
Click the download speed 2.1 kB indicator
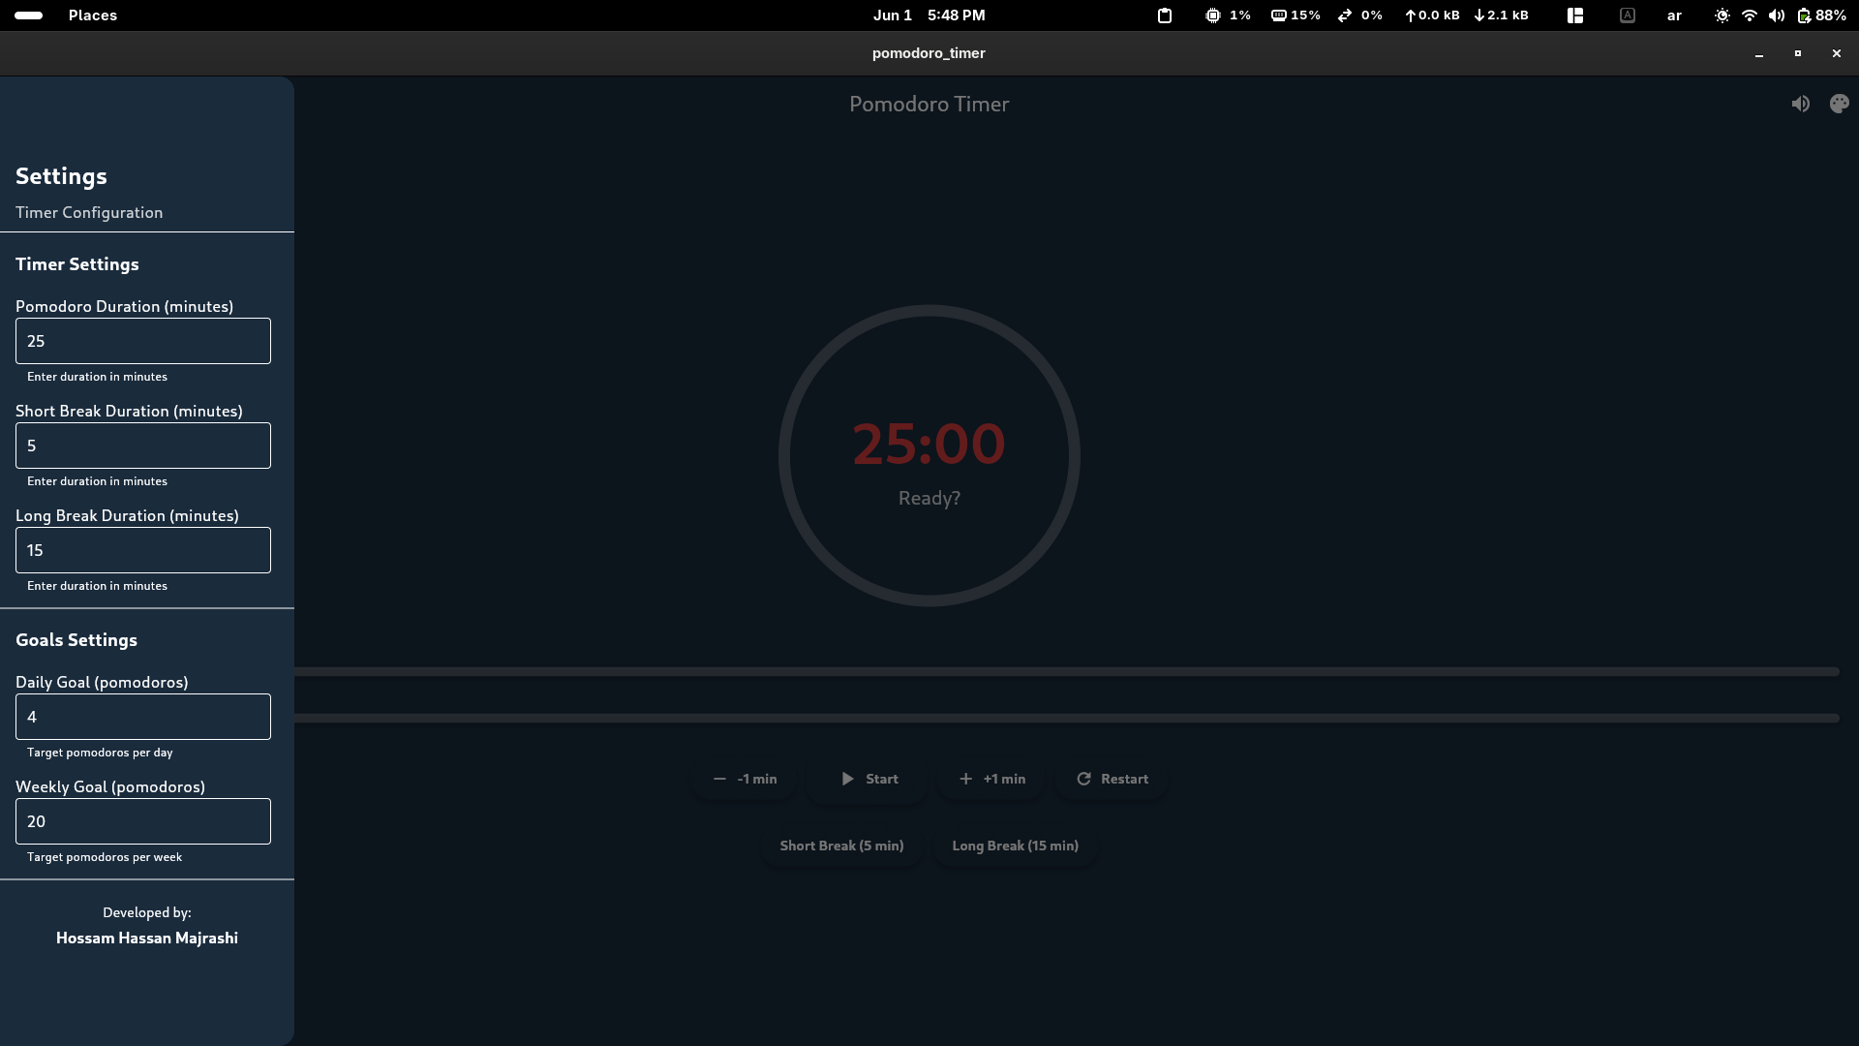point(1501,15)
